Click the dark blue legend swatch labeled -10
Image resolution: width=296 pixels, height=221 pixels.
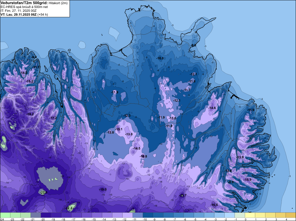[148, 215]
